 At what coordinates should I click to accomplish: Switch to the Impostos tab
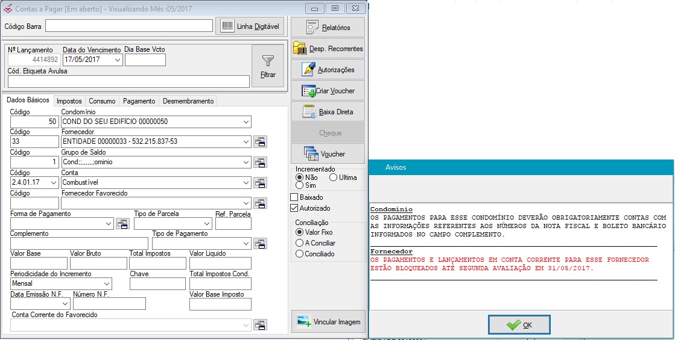tap(69, 101)
